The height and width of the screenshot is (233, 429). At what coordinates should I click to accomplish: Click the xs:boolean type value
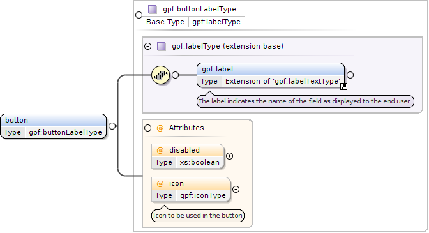tap(199, 162)
